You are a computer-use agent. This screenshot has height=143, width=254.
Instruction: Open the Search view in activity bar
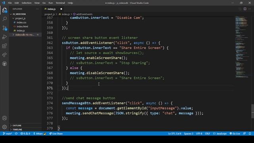[4, 19]
